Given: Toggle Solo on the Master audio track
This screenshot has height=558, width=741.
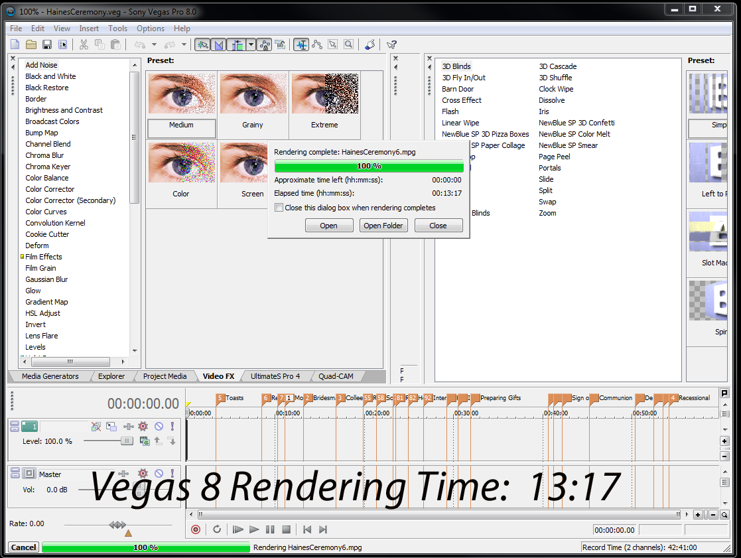Looking at the screenshot, I should (x=172, y=474).
